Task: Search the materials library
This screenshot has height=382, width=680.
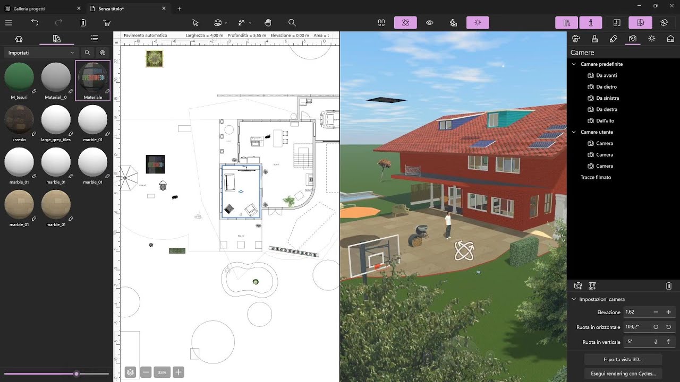Action: 87,53
